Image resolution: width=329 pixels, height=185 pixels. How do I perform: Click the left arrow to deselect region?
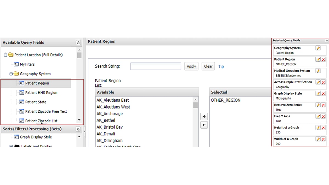(x=204, y=125)
